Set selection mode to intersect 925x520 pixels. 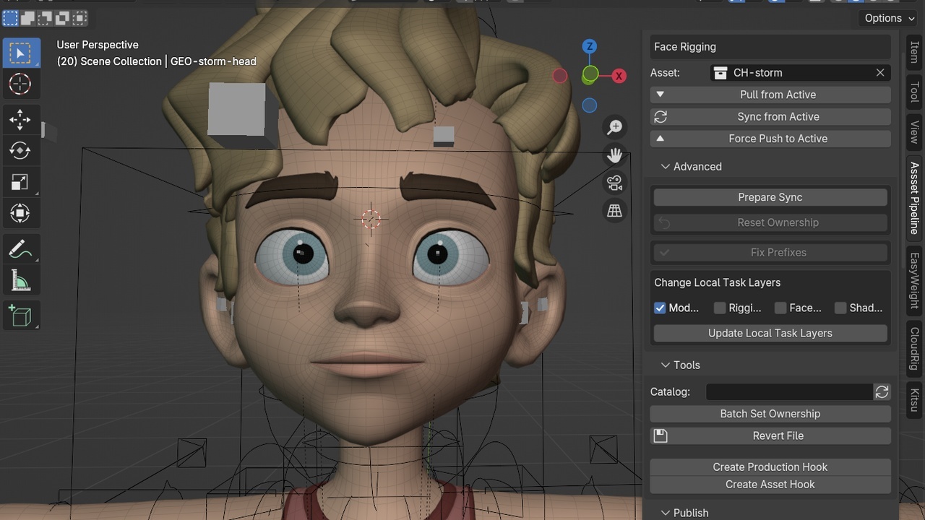tap(80, 17)
